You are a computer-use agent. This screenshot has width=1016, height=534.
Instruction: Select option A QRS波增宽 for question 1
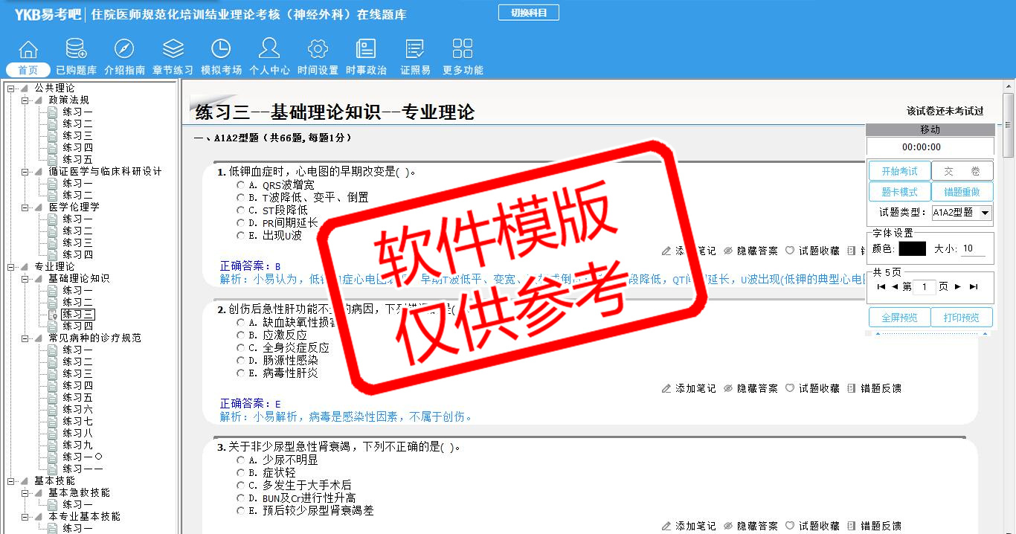(x=240, y=185)
